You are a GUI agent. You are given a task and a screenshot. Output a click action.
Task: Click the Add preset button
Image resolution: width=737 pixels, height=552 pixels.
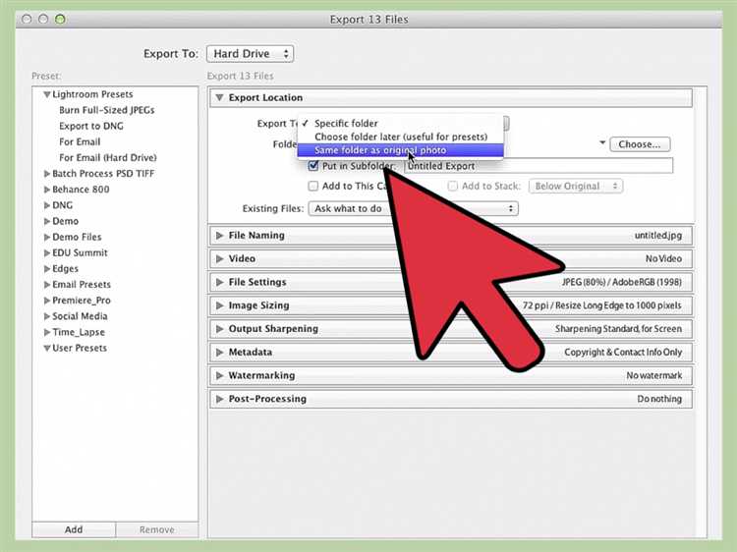(74, 529)
